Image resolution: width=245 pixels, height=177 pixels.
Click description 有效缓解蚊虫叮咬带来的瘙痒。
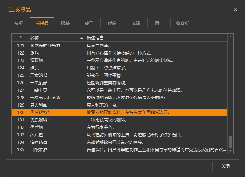pos(115,142)
